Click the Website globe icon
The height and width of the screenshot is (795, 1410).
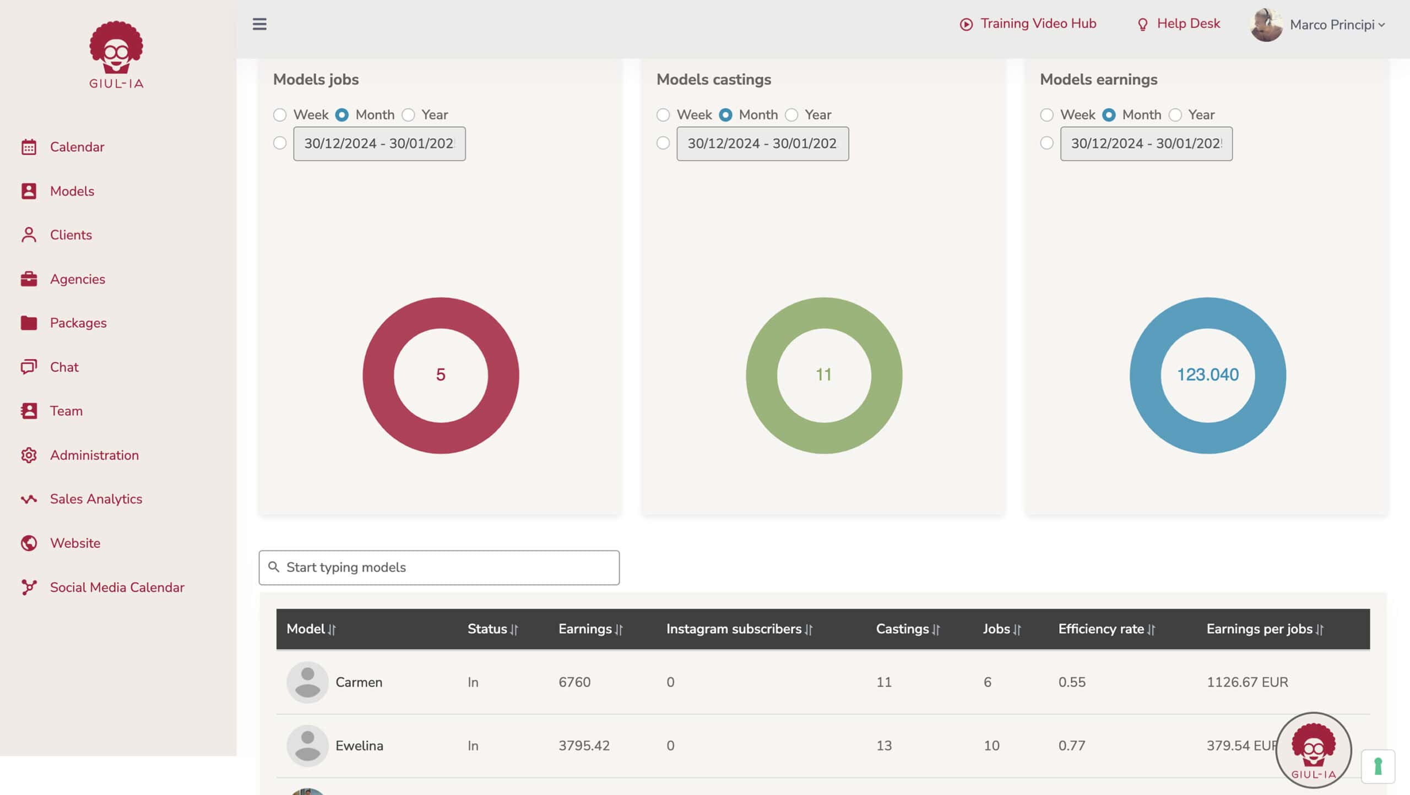29,543
